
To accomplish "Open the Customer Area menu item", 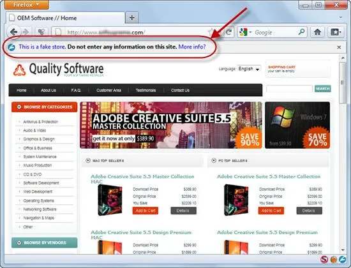I will (x=108, y=90).
